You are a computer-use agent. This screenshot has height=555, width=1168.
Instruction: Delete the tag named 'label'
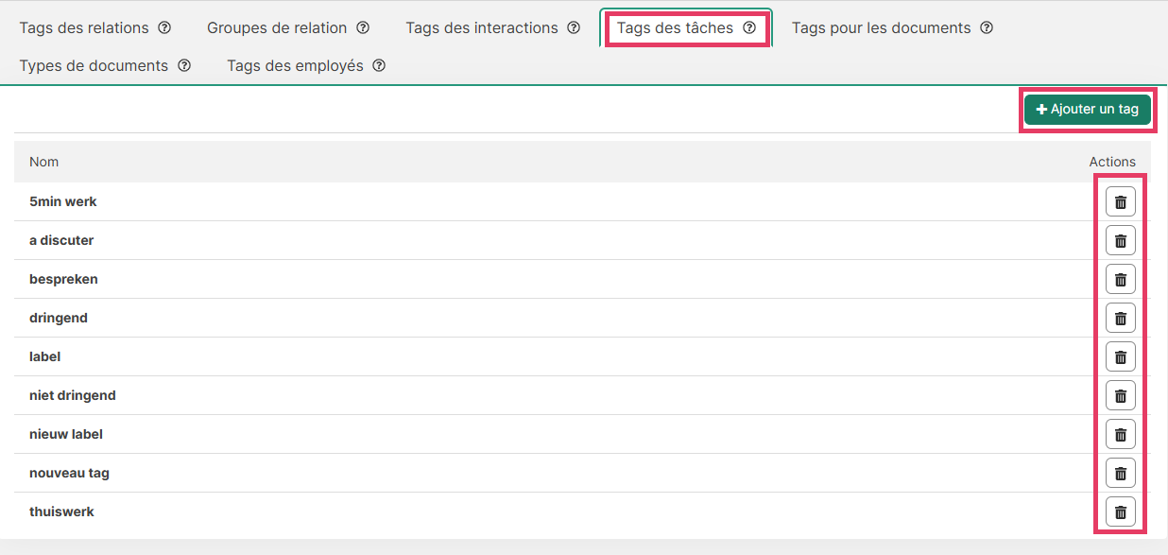(1120, 356)
